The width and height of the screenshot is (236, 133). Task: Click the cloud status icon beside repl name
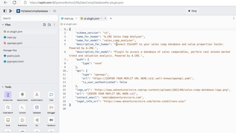pyautogui.click(x=55, y=11)
